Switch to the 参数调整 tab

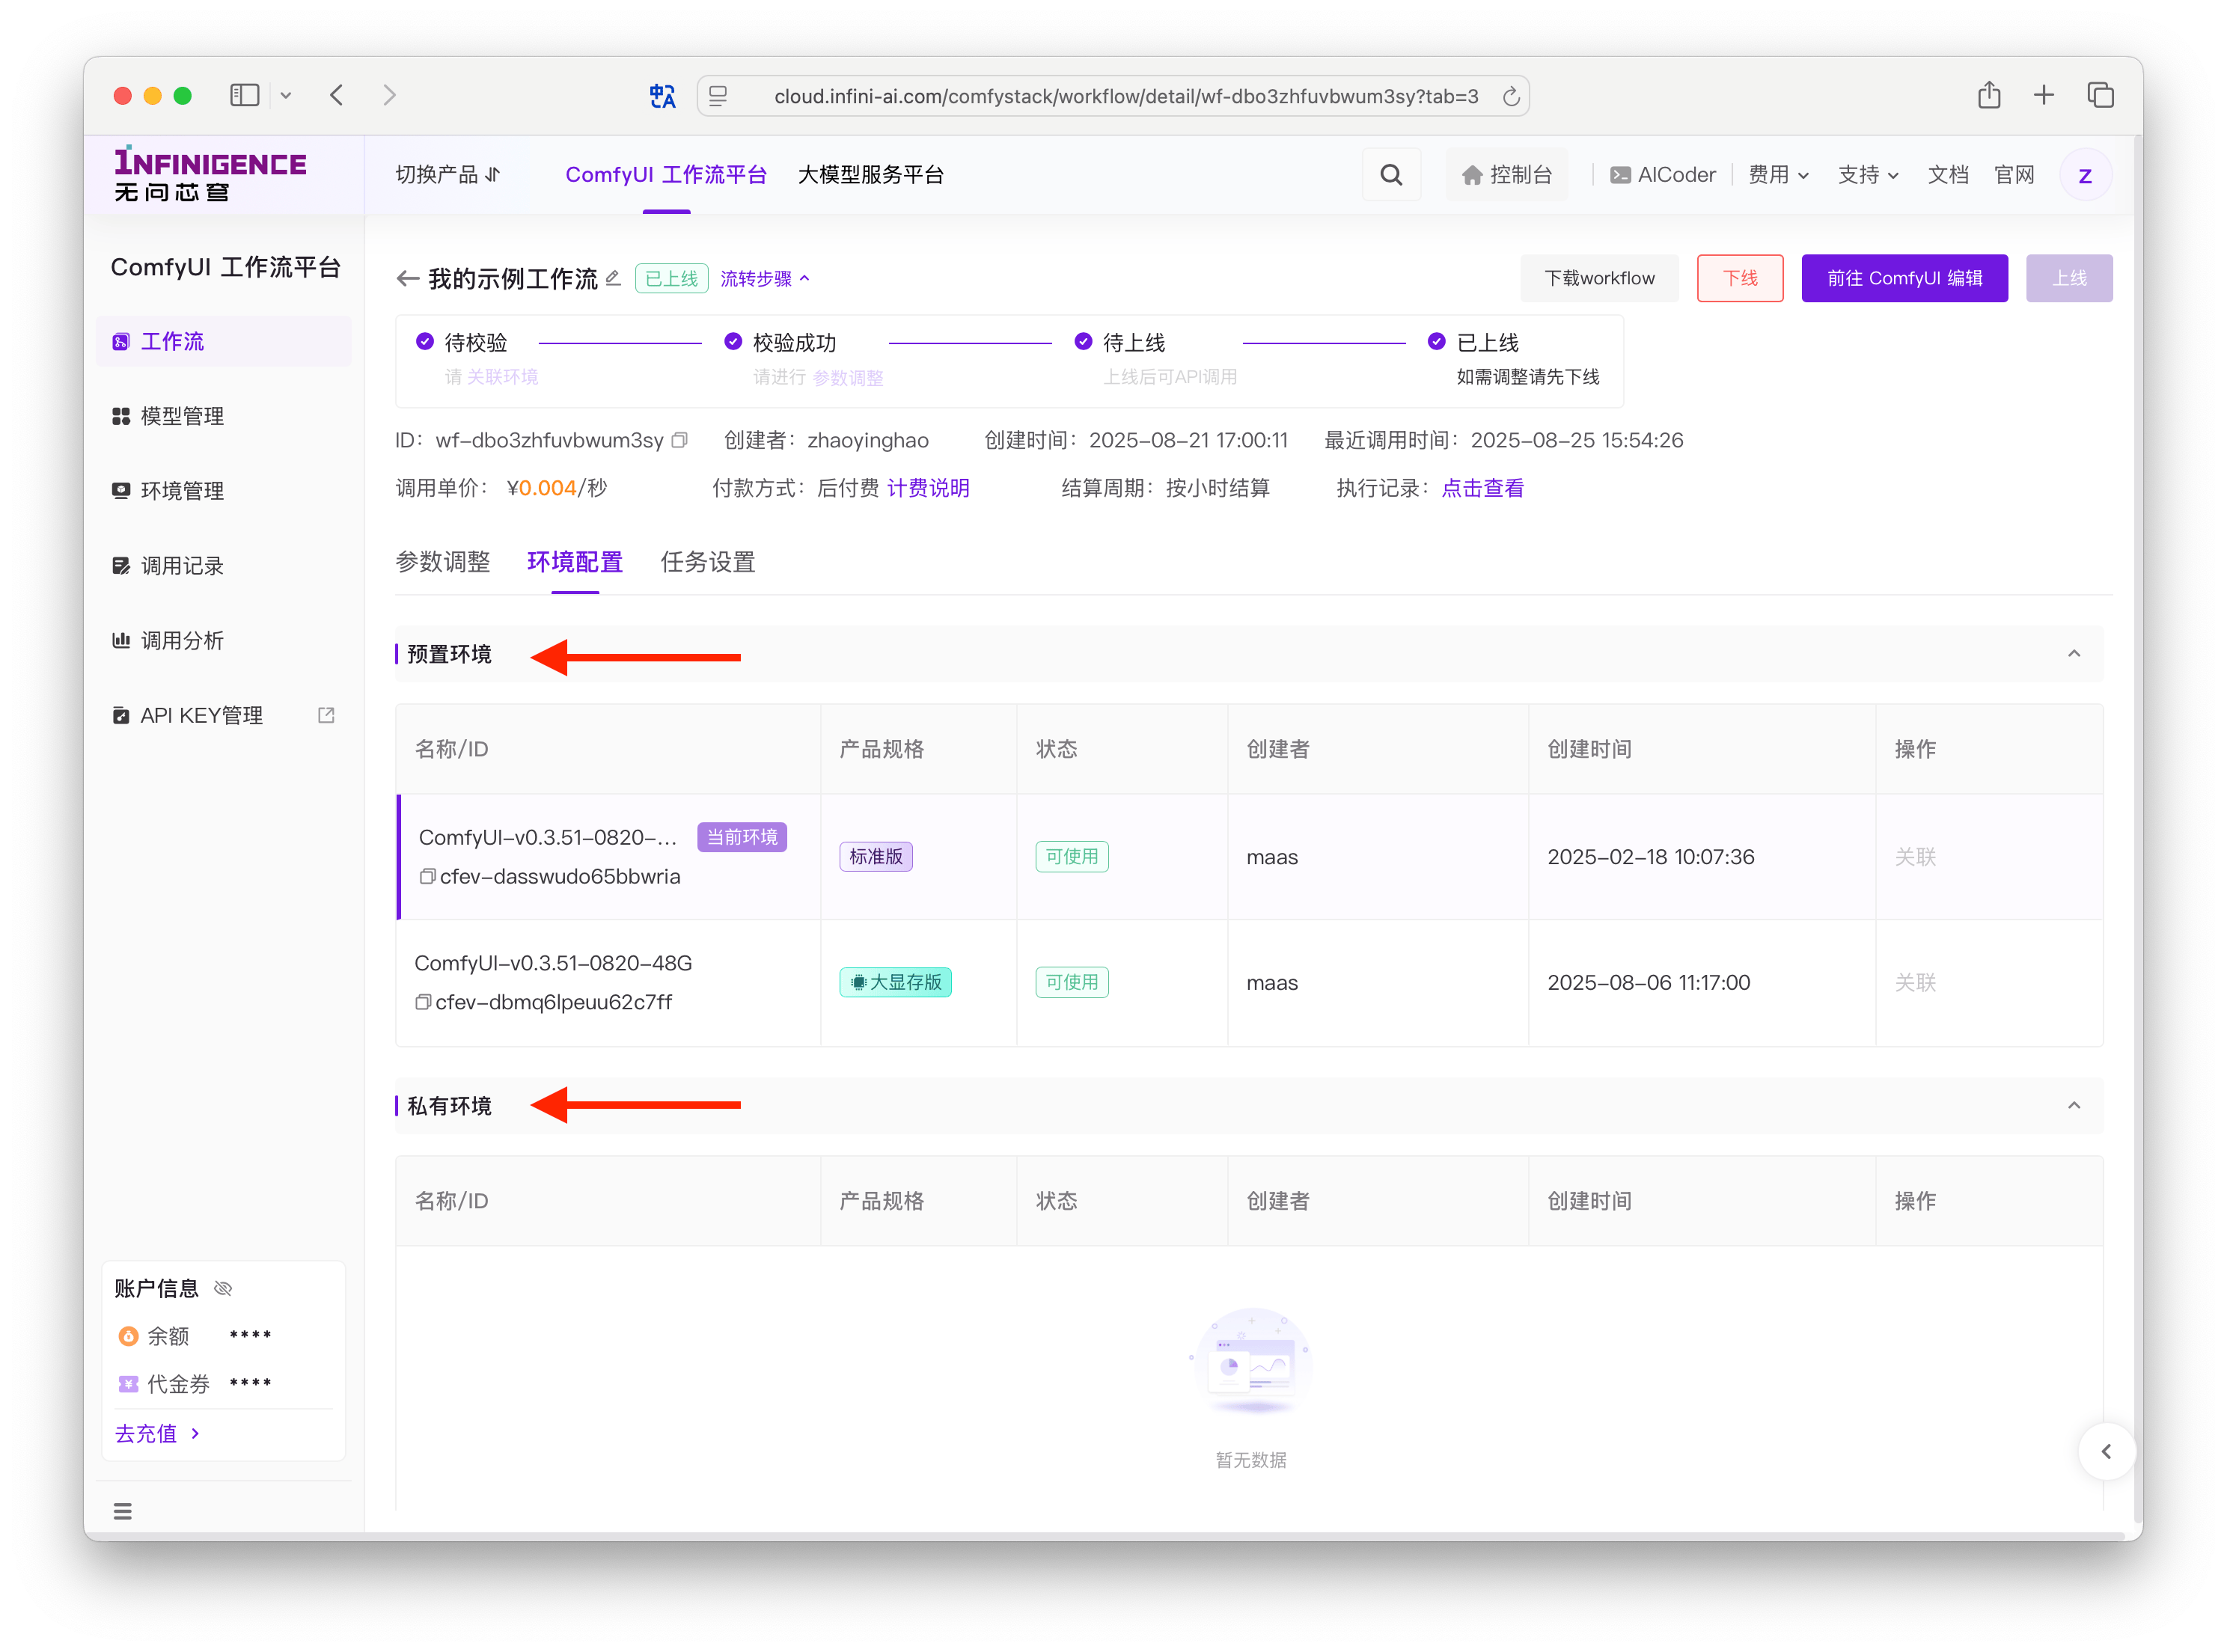coord(443,561)
